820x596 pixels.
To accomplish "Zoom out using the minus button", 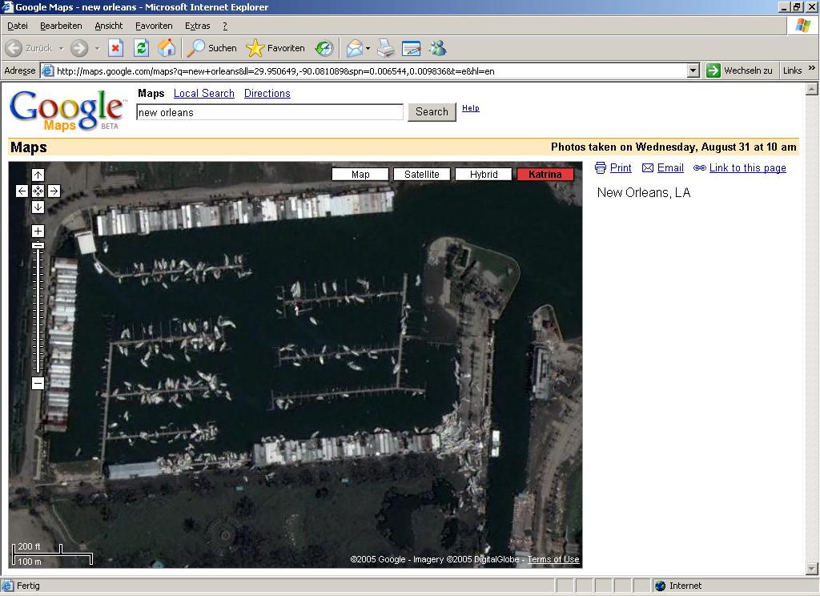I will (x=38, y=383).
